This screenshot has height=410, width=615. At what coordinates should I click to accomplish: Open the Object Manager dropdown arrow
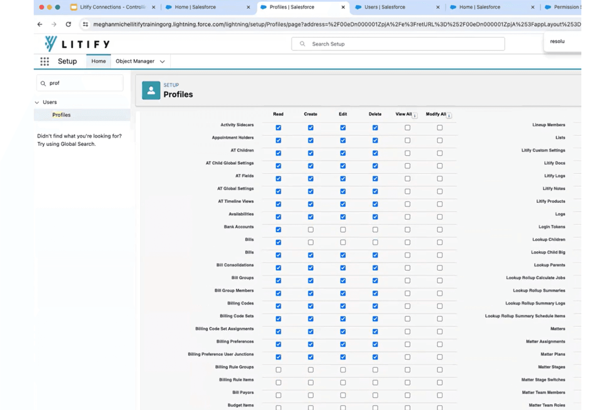[x=162, y=61]
